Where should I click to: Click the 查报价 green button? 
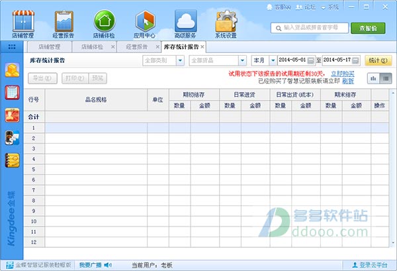(x=368, y=28)
